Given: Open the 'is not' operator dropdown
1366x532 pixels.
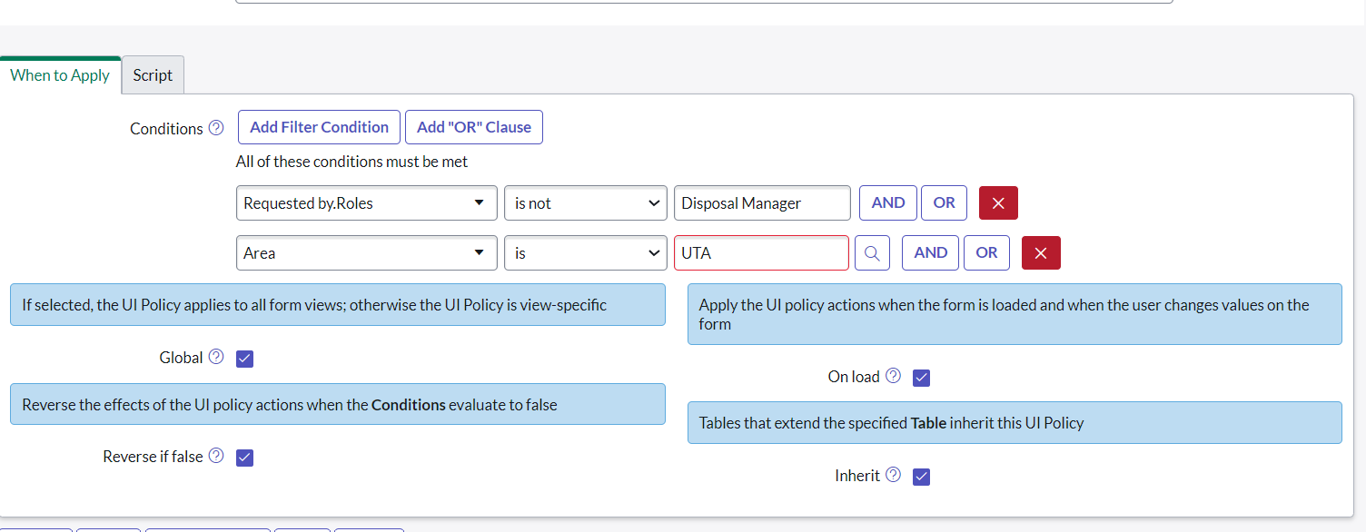Looking at the screenshot, I should [x=586, y=203].
